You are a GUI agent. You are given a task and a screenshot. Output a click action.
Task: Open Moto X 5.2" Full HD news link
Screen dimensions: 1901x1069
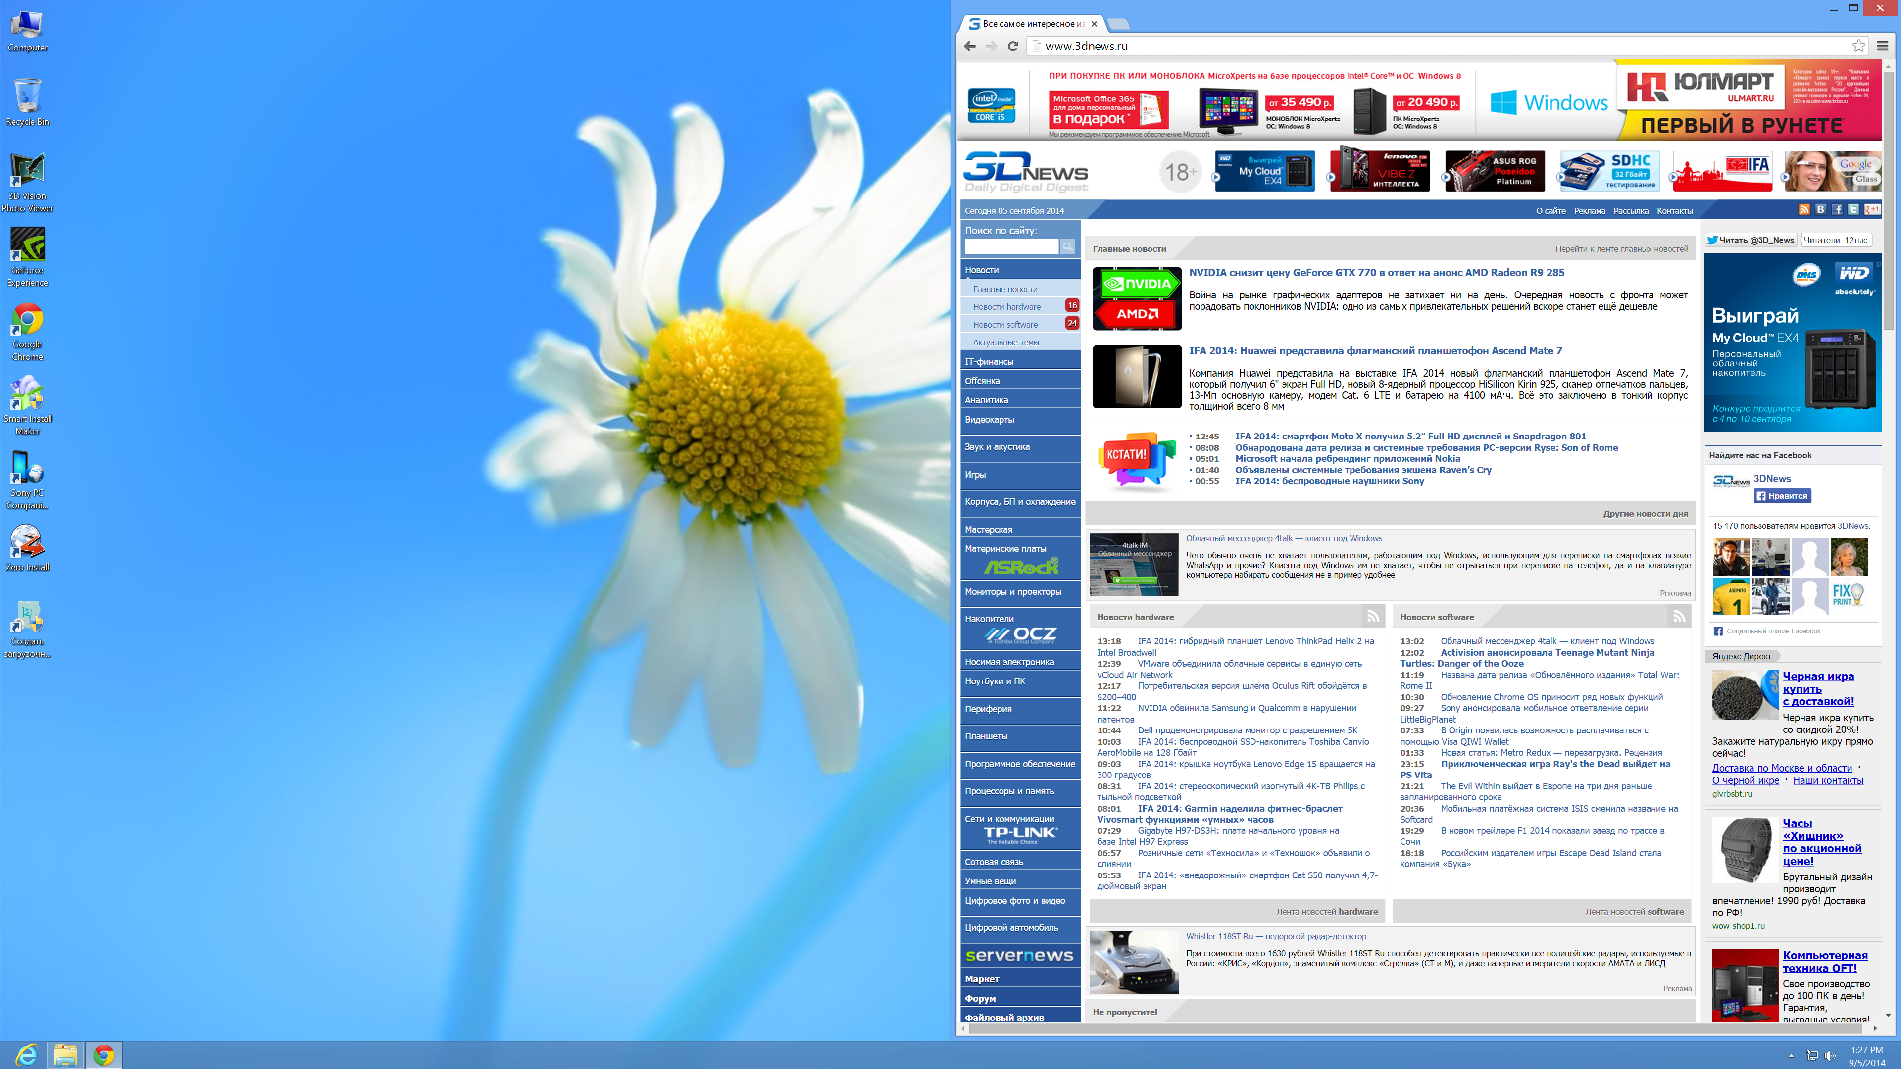tap(1410, 436)
